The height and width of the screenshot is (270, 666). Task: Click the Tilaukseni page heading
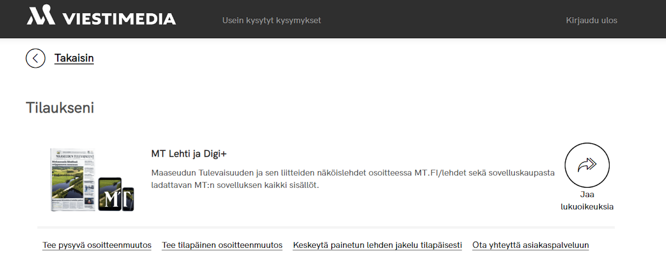pos(60,108)
